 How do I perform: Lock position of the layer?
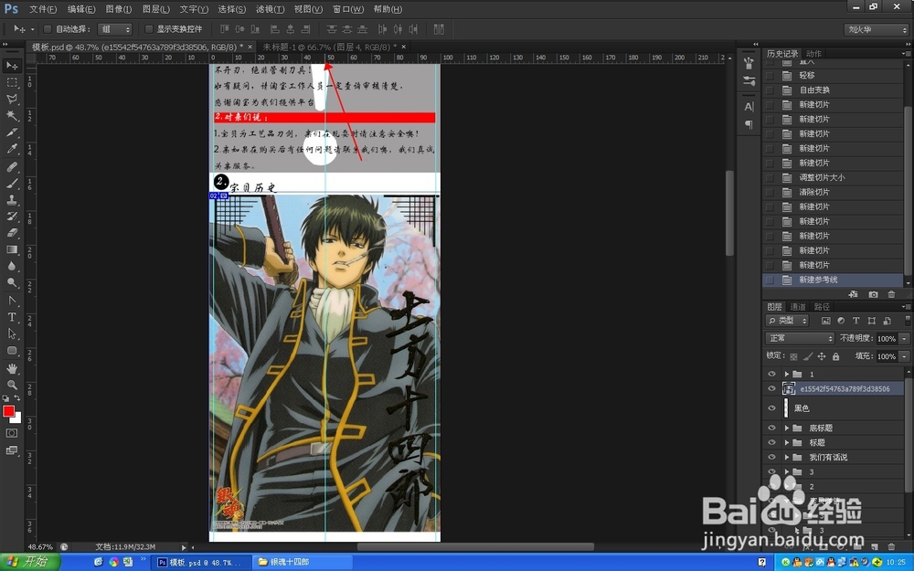pyautogui.click(x=822, y=356)
